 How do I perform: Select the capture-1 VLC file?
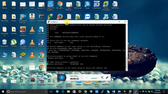(x=32, y=30)
